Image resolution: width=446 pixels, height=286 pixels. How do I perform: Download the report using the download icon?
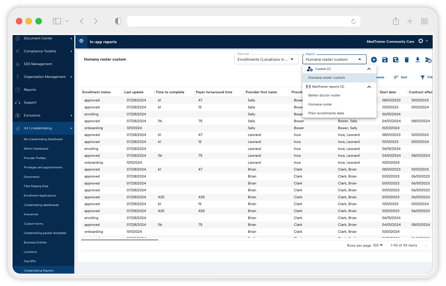(x=417, y=60)
